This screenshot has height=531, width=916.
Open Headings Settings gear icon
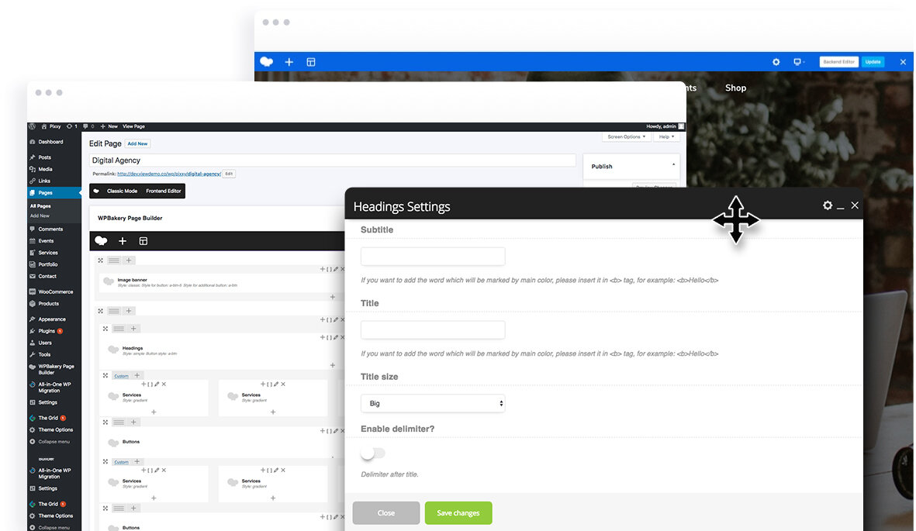(x=828, y=205)
